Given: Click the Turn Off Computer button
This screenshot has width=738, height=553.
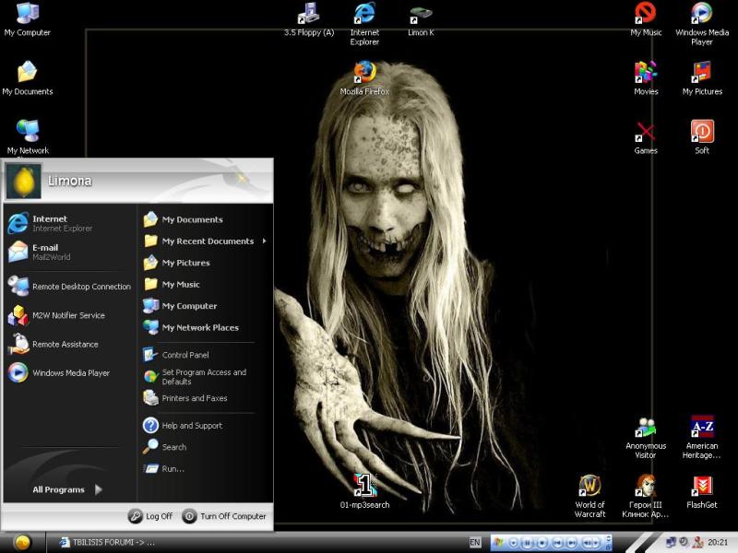Looking at the screenshot, I should pyautogui.click(x=224, y=516).
